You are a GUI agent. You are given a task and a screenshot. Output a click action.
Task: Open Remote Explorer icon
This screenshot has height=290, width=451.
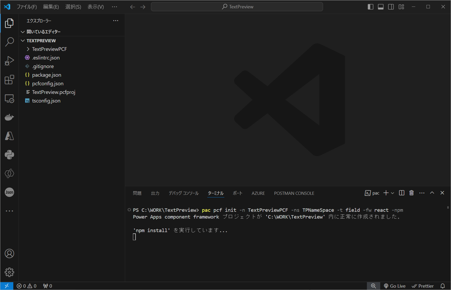pyautogui.click(x=9, y=98)
